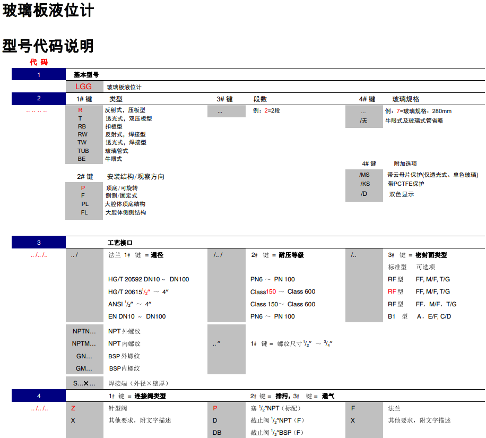The image size is (486, 438).
Task: Select thread code GM...
Action: [84, 368]
